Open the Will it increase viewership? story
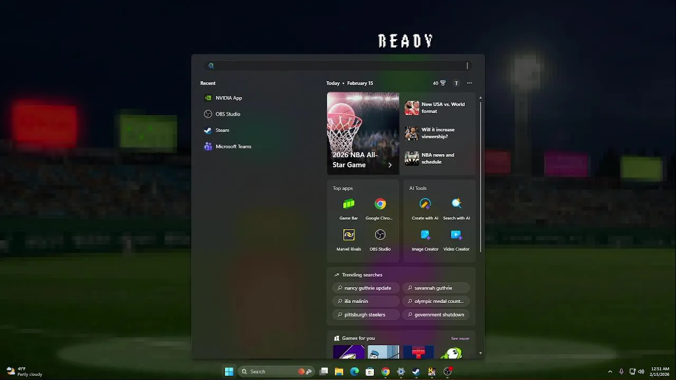Screen dimensions: 676x380 [x=437, y=133]
